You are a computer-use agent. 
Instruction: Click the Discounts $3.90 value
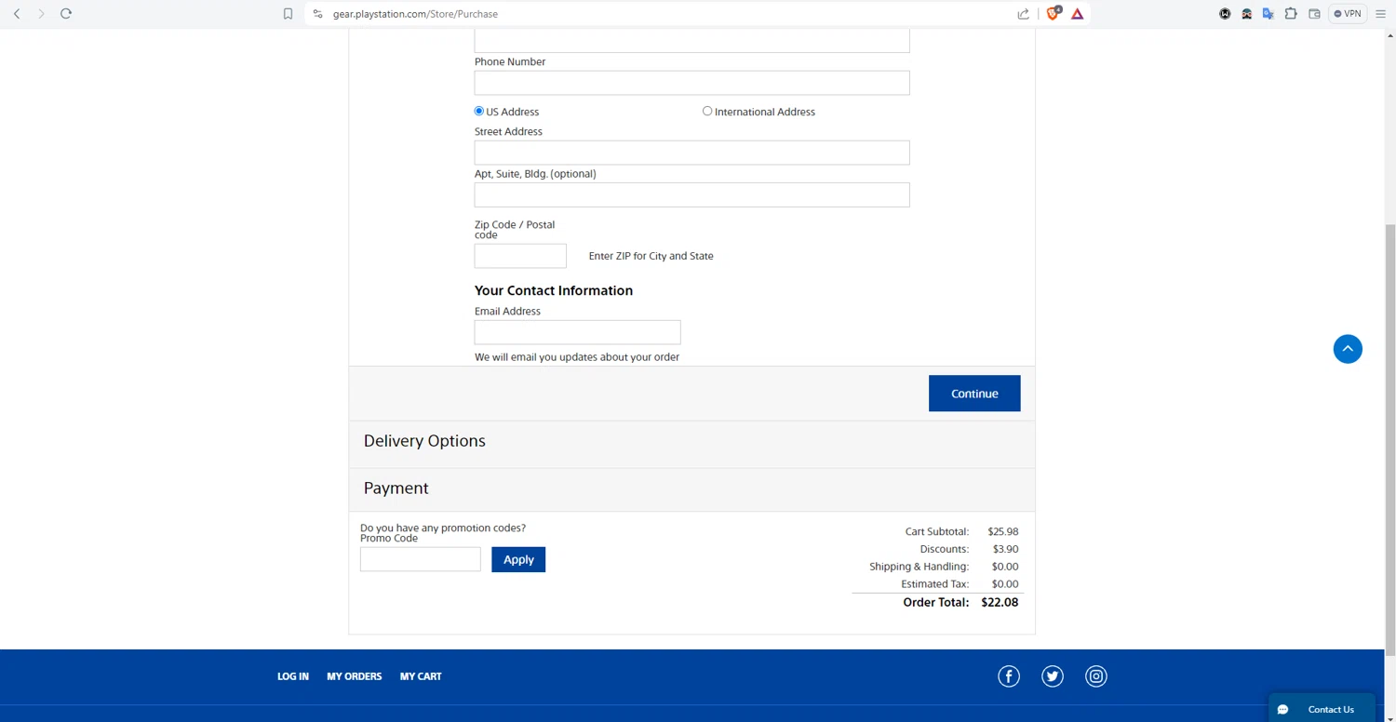point(1006,549)
